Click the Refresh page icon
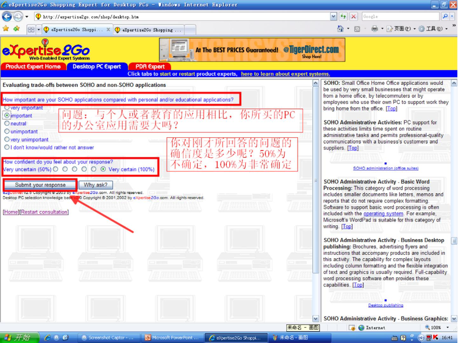 343,16
